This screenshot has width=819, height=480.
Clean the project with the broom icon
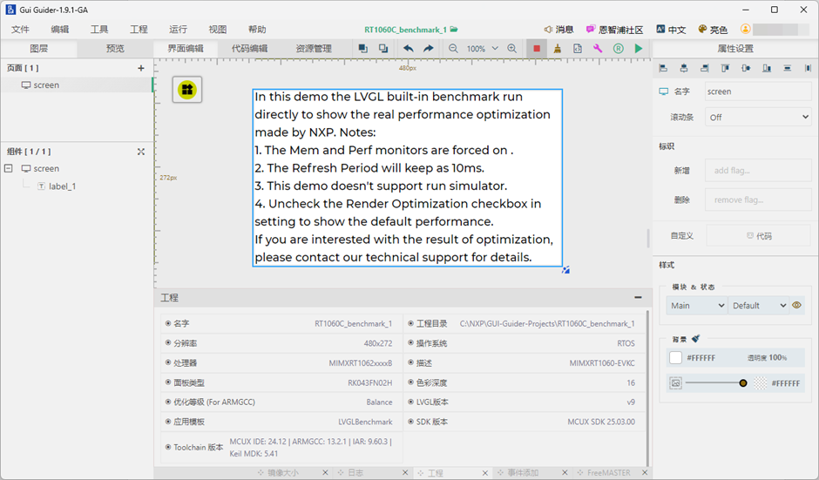(558, 49)
